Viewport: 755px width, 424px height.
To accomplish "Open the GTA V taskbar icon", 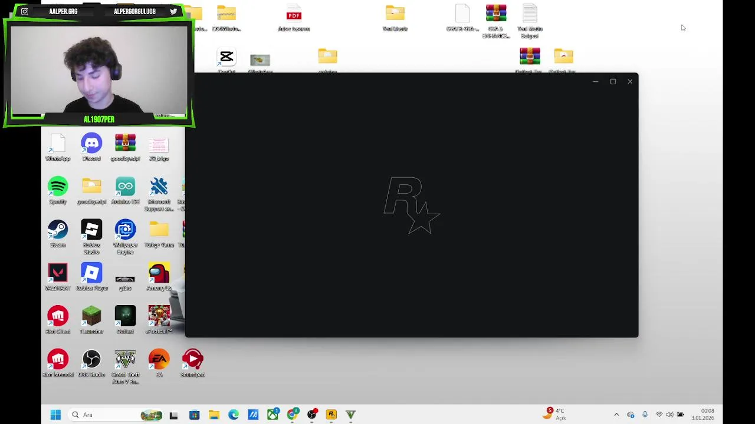I will [350, 415].
